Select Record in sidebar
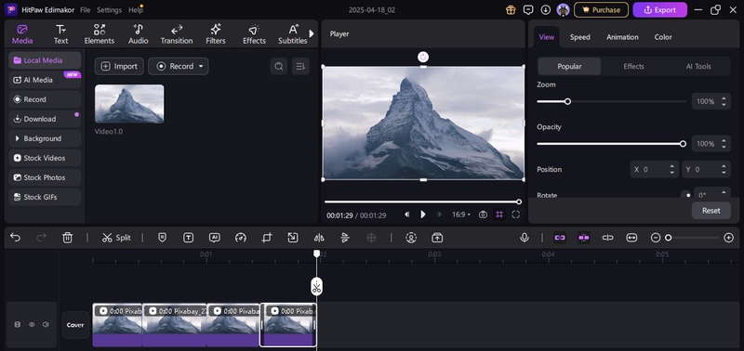Viewport: 744px width, 351px height. tap(45, 99)
